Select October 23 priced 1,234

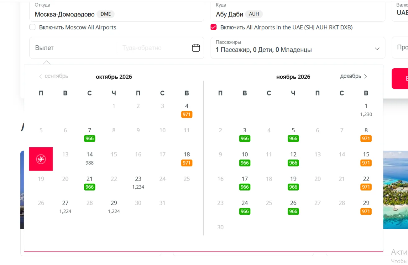click(x=138, y=183)
